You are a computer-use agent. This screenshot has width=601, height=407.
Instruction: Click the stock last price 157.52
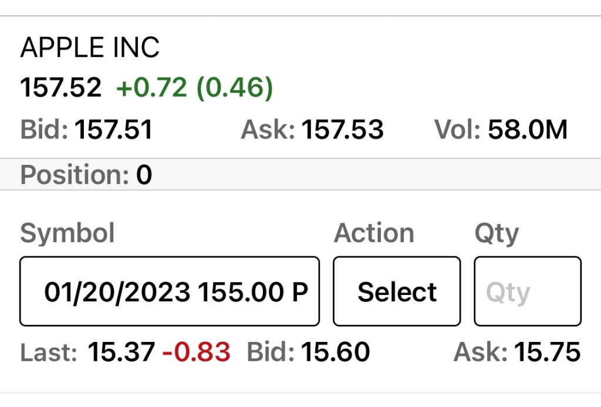point(61,88)
